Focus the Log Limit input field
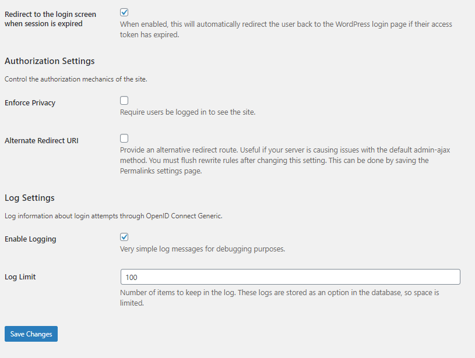This screenshot has height=358, width=475. point(290,277)
